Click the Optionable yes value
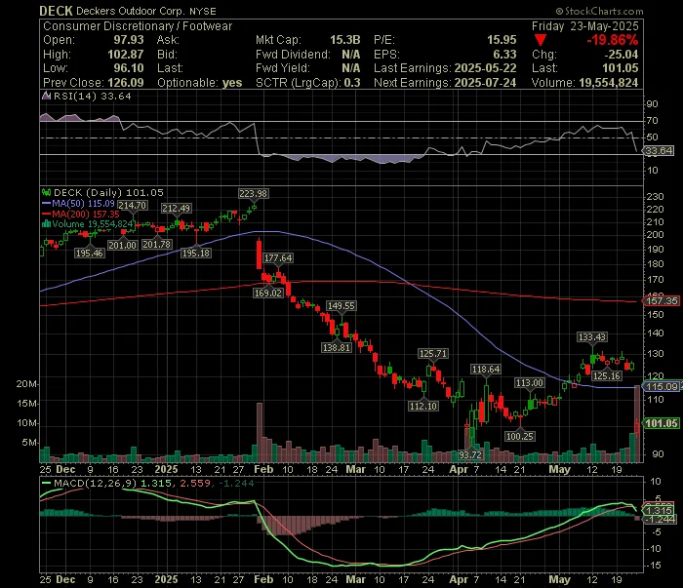Viewport: 683px width, 588px height. coord(232,83)
